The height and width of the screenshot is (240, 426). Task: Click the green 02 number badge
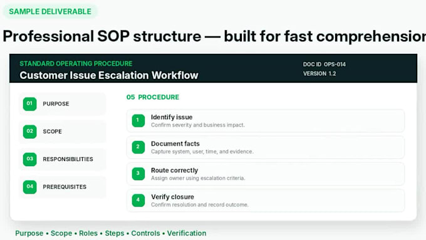[29, 132]
